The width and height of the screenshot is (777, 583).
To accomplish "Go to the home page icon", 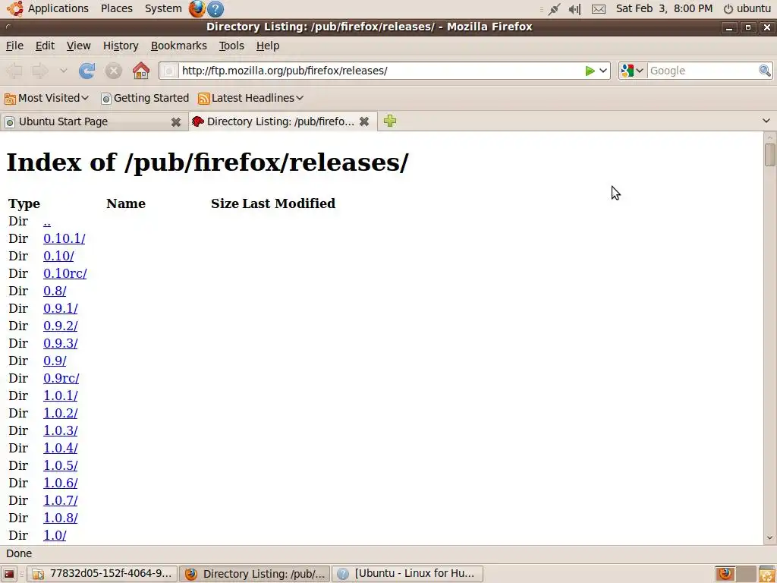I will point(141,71).
